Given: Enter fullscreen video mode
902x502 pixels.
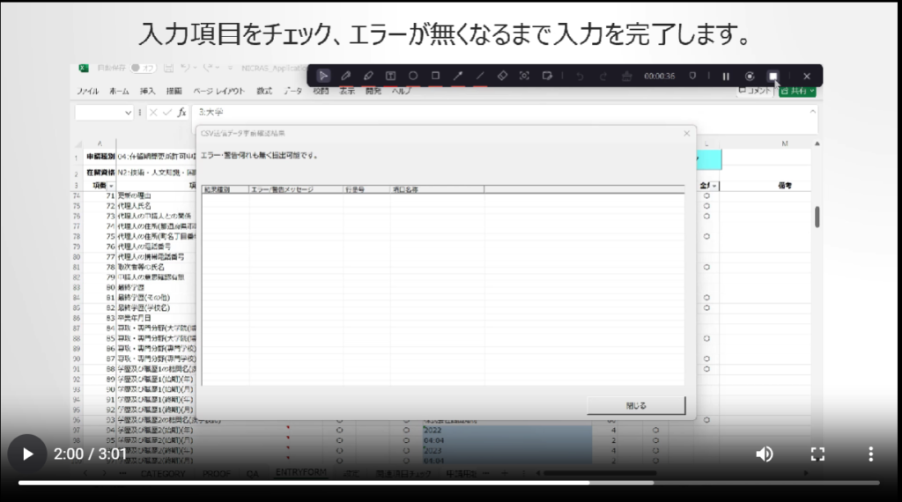Looking at the screenshot, I should pyautogui.click(x=817, y=454).
